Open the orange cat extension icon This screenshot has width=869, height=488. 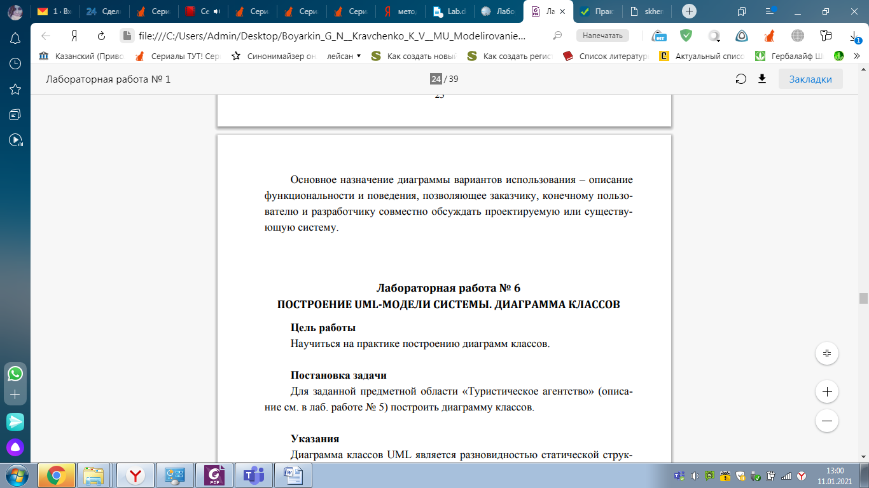click(x=769, y=36)
